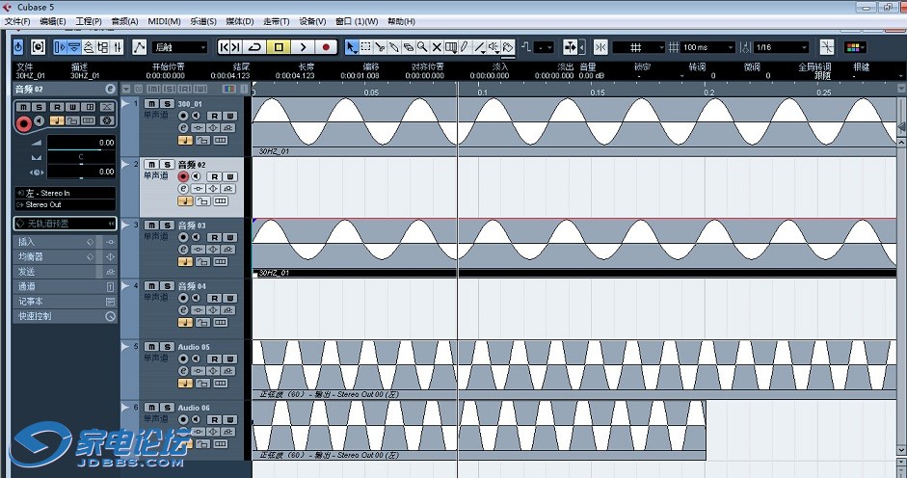Show the overview line
This screenshot has width=907, height=478.
click(x=89, y=47)
